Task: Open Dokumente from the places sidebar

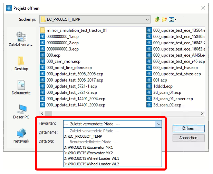Action: pos(21,87)
